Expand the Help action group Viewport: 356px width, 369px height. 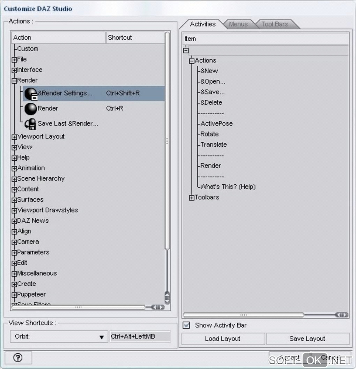[14, 158]
